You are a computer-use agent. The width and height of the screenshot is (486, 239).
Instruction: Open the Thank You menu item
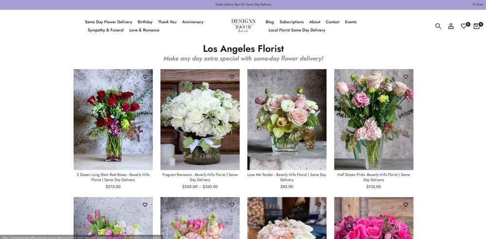(x=167, y=22)
